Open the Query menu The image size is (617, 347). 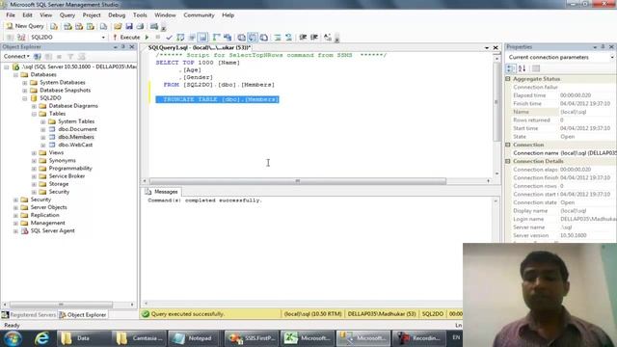(x=67, y=15)
